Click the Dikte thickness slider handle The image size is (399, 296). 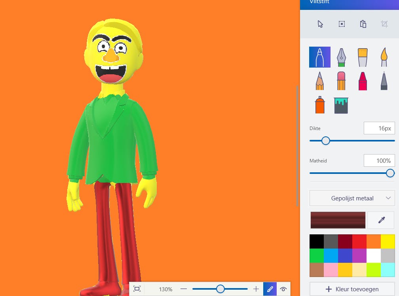[x=325, y=141]
